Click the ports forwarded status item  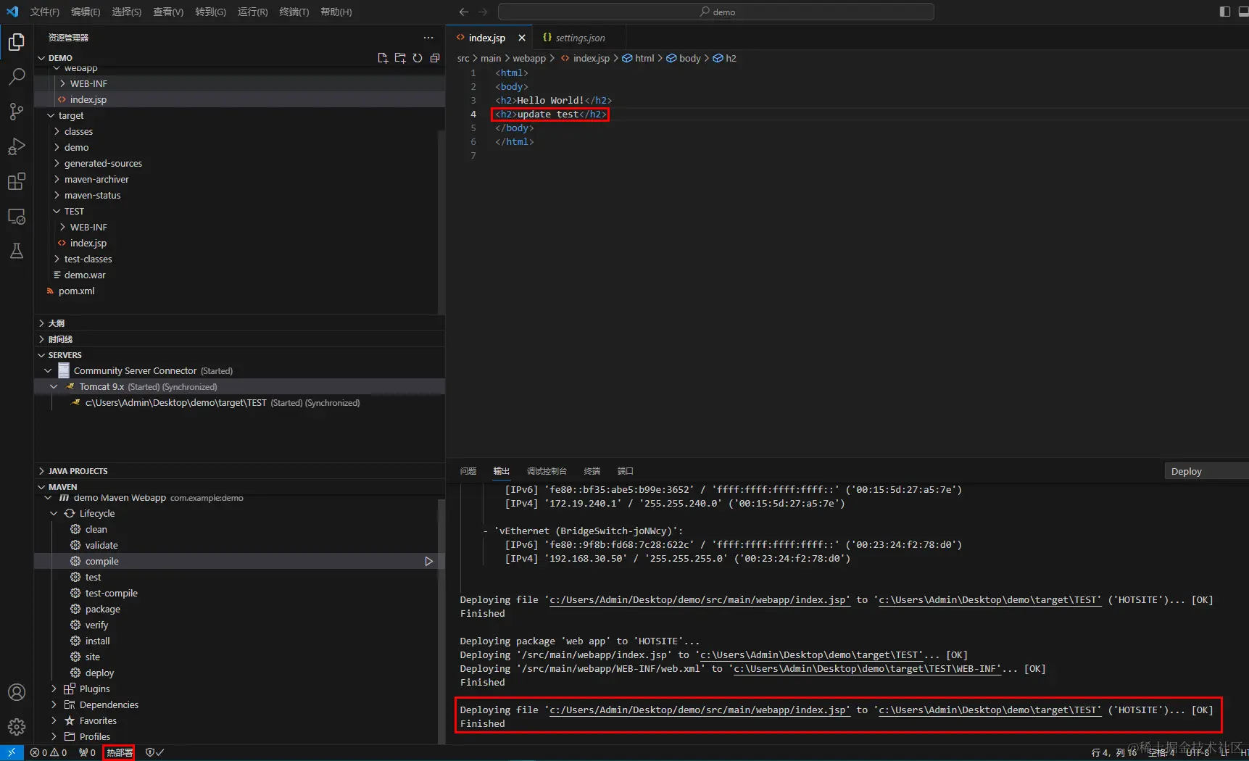[87, 752]
